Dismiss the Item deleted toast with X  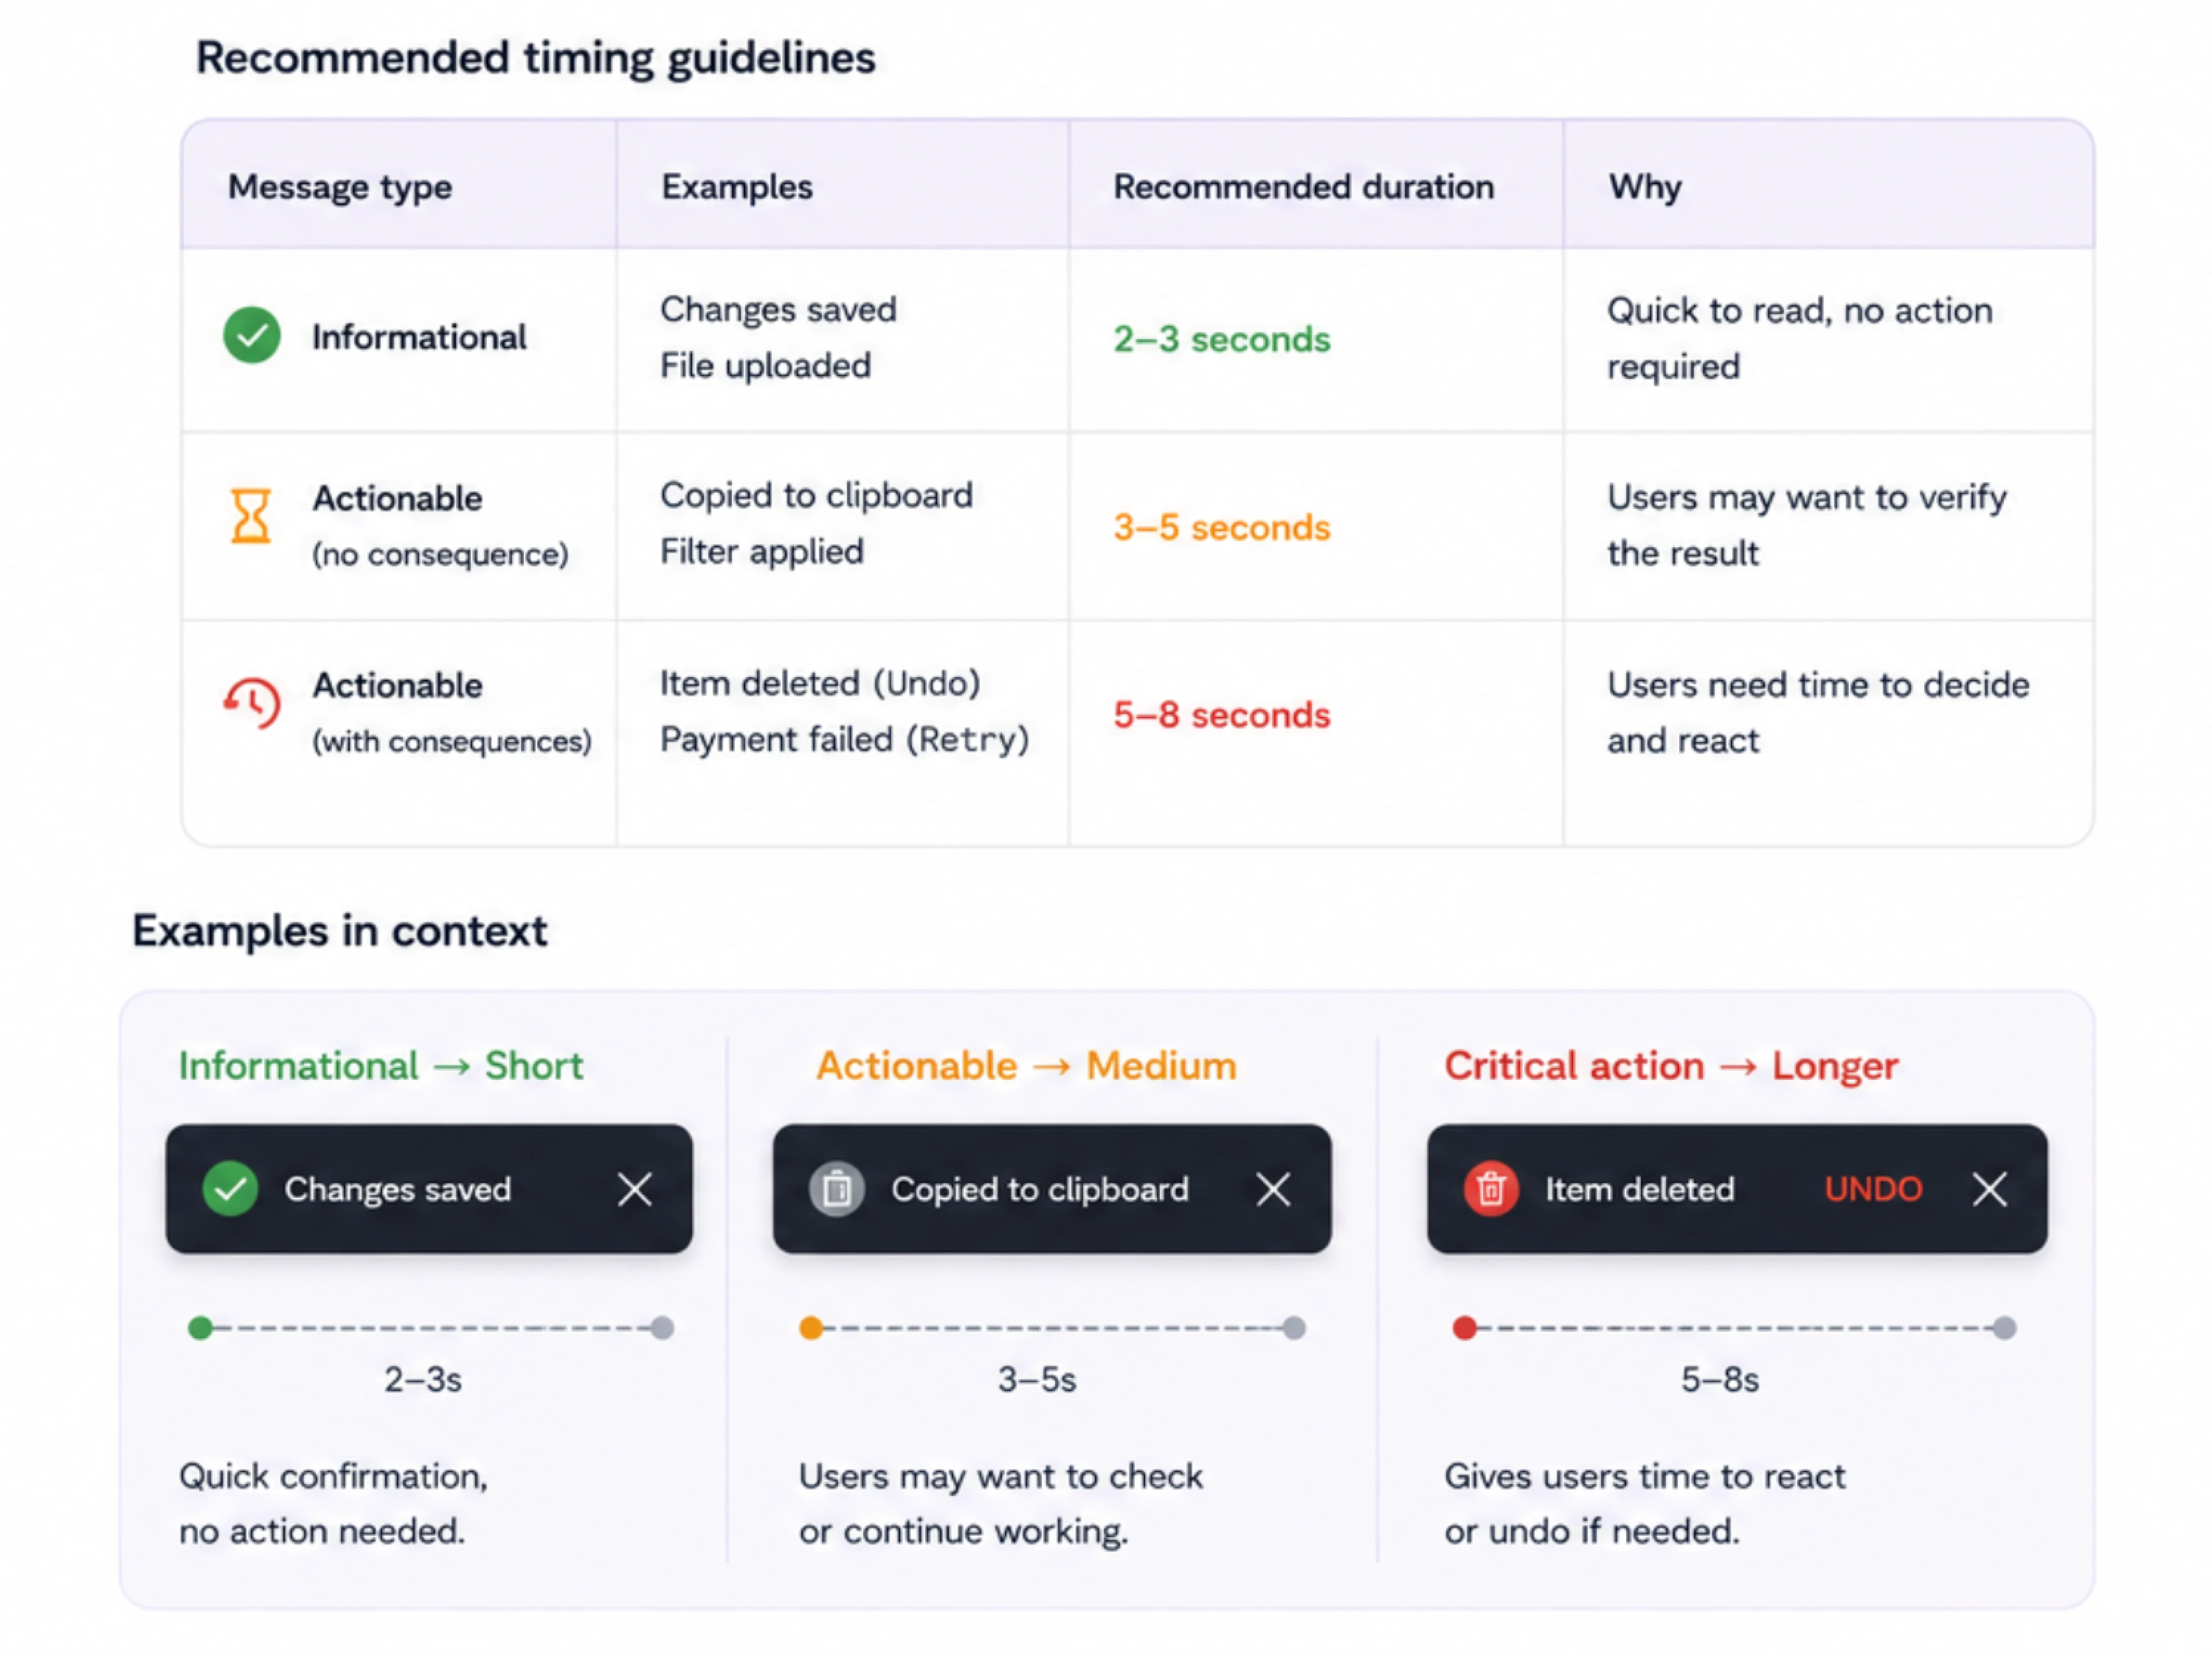[x=1990, y=1190]
